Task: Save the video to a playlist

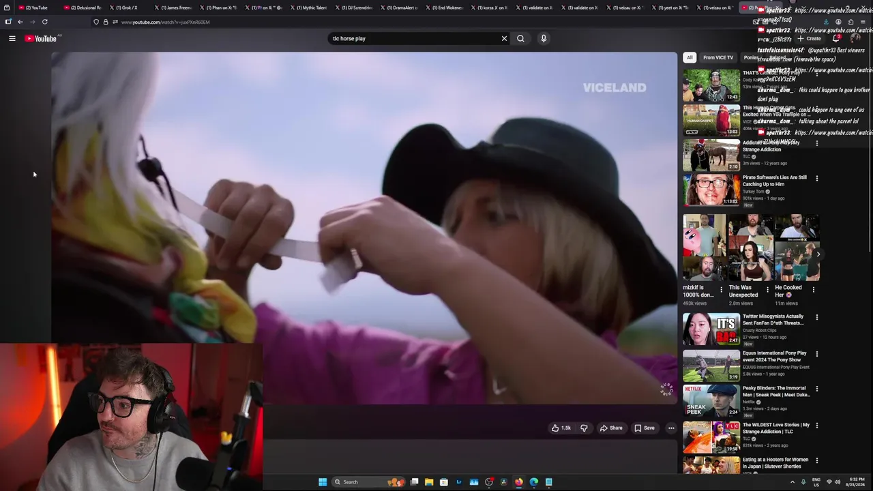Action: click(x=645, y=428)
